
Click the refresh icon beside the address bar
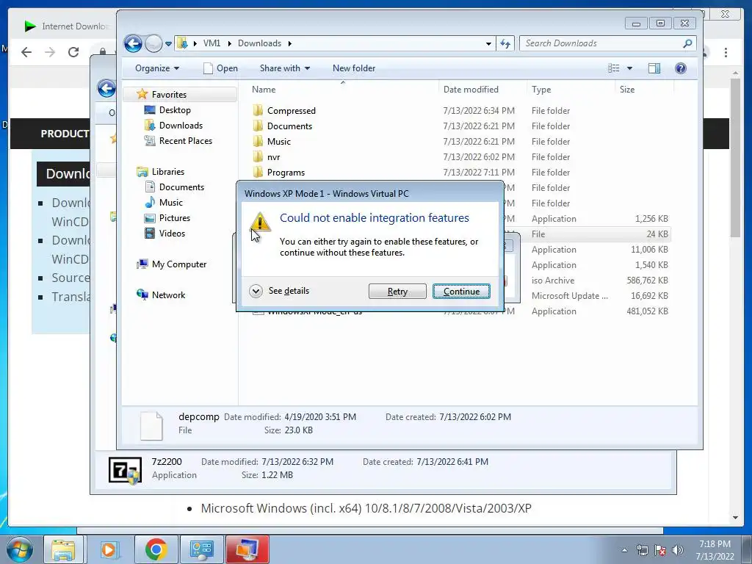505,43
